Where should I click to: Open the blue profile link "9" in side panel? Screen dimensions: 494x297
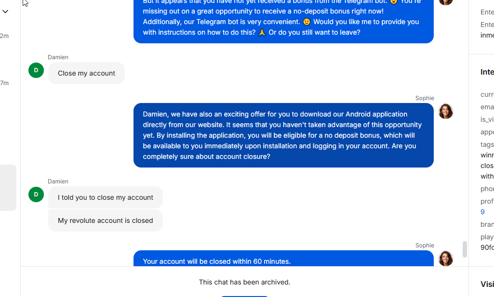482,212
